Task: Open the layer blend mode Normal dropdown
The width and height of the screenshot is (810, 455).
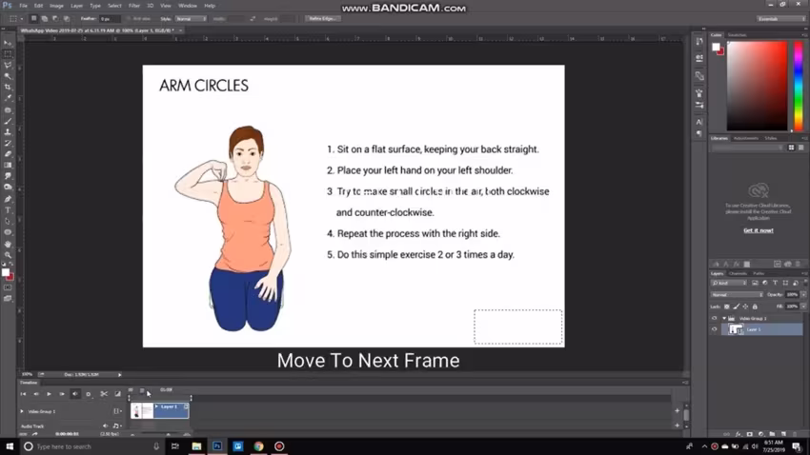Action: point(738,294)
